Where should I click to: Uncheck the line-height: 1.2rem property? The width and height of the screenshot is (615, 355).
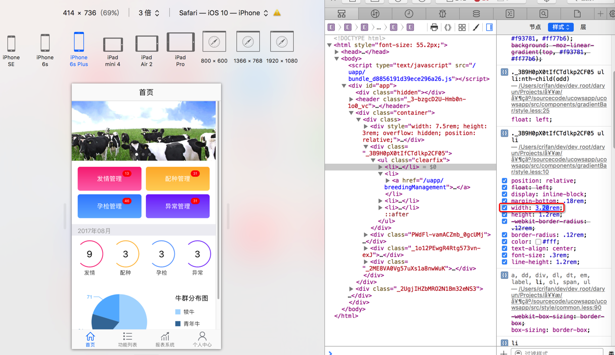505,262
